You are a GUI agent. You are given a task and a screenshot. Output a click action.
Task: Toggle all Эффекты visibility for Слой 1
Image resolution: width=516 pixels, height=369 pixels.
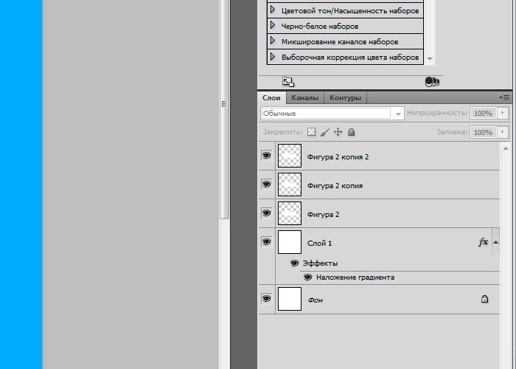294,263
